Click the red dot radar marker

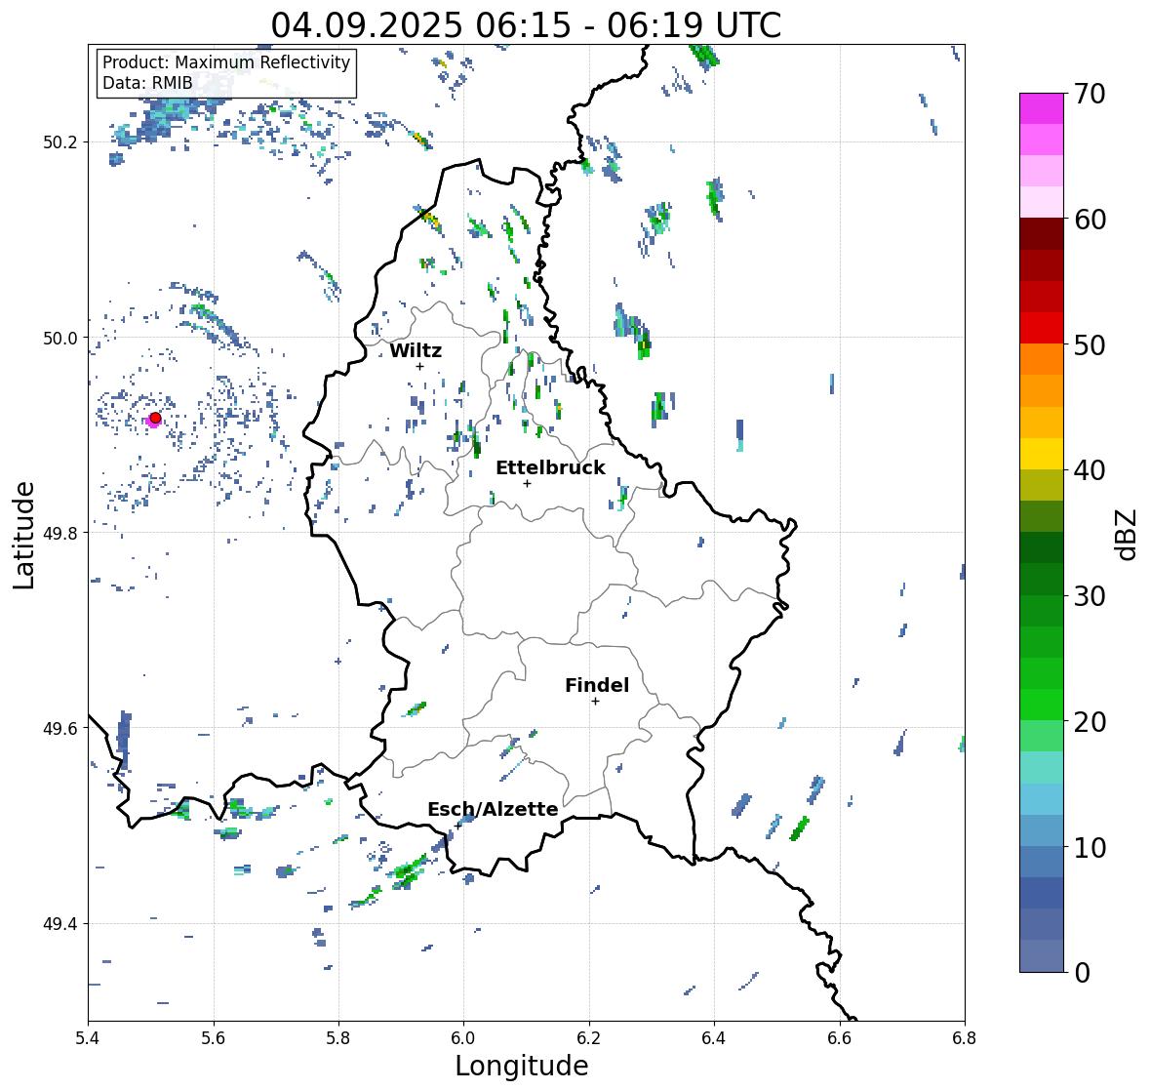155,418
